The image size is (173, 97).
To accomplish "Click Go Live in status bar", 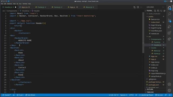I will pyautogui.click(x=159, y=95).
